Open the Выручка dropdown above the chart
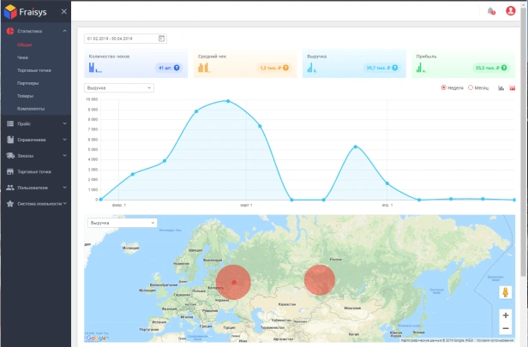The width and height of the screenshot is (528, 347). [x=118, y=87]
